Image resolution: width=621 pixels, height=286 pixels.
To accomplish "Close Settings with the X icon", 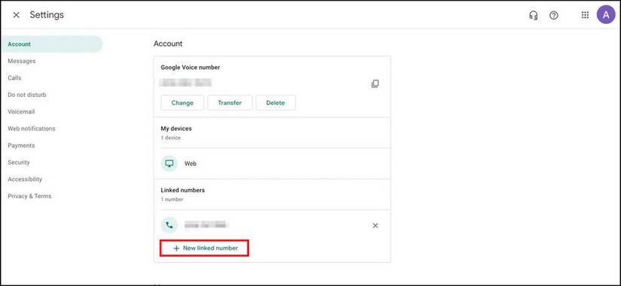I will click(17, 15).
